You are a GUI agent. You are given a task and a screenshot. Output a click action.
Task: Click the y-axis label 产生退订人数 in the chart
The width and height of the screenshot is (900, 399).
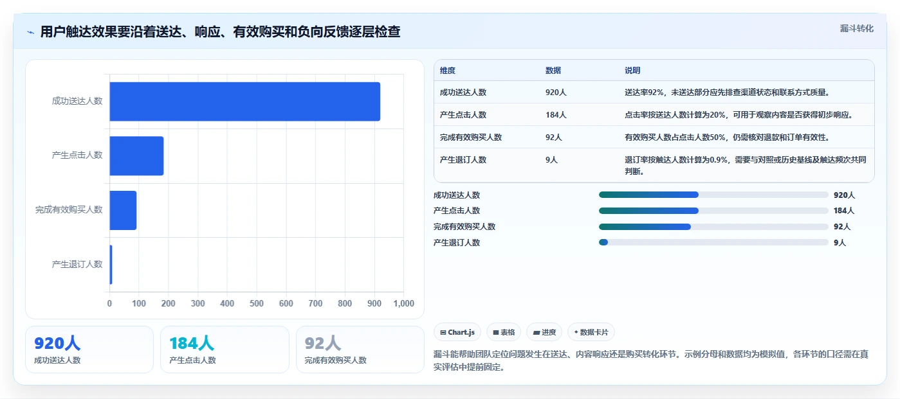click(x=77, y=265)
